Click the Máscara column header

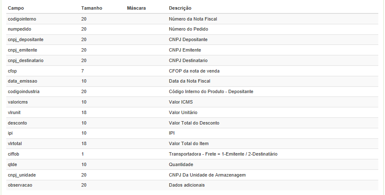pyautogui.click(x=136, y=8)
